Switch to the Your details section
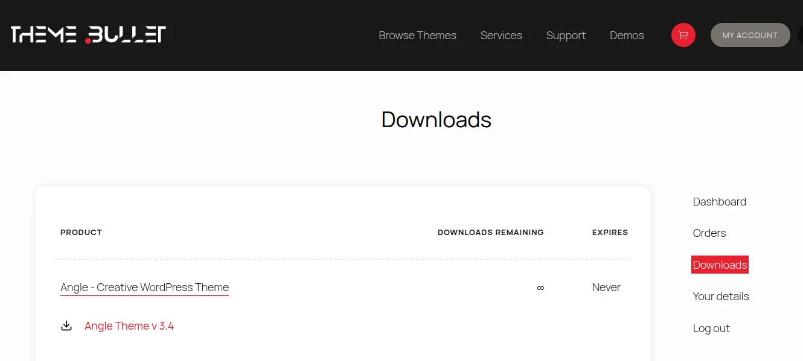The height and width of the screenshot is (361, 803). [721, 296]
